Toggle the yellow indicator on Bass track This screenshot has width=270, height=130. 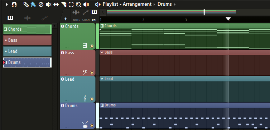point(92,72)
